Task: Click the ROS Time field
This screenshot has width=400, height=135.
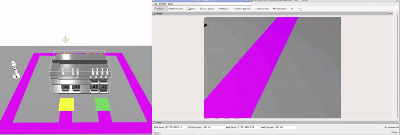Action: coord(176,127)
